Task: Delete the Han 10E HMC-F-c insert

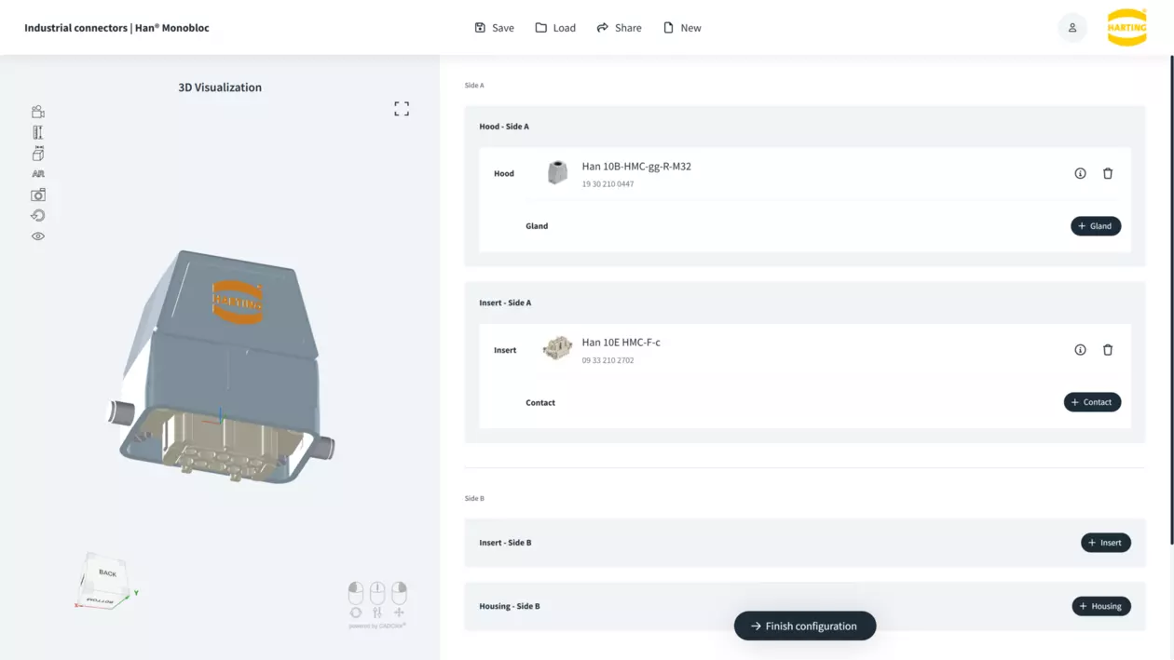Action: [1108, 350]
